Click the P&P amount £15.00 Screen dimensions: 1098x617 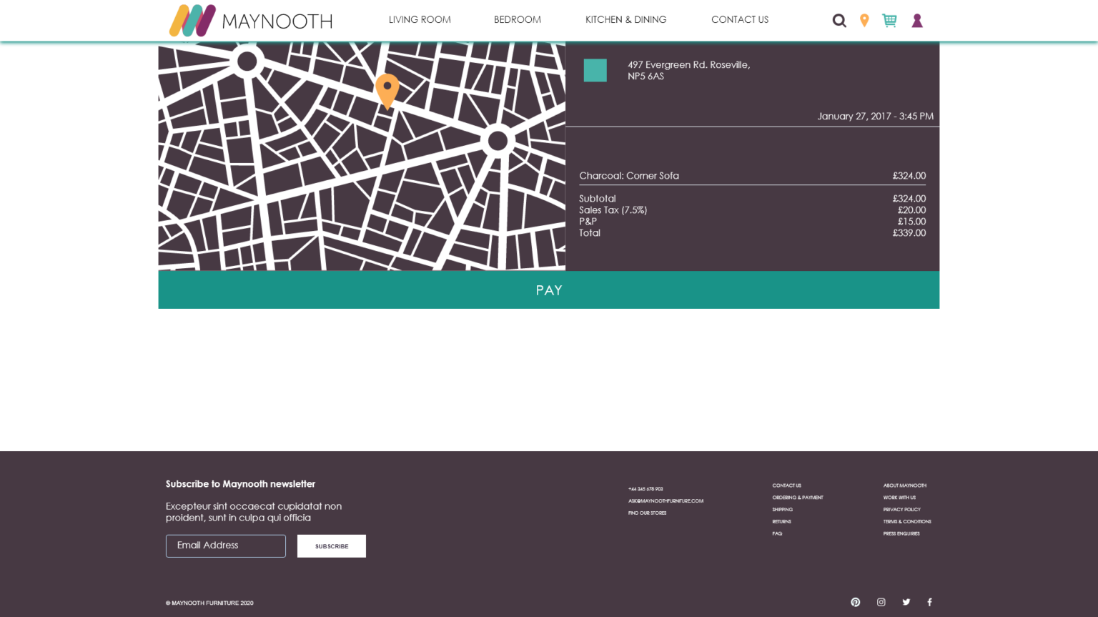pyautogui.click(x=911, y=222)
